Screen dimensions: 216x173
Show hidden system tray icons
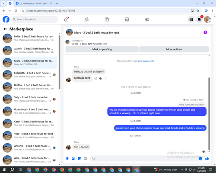point(182,170)
